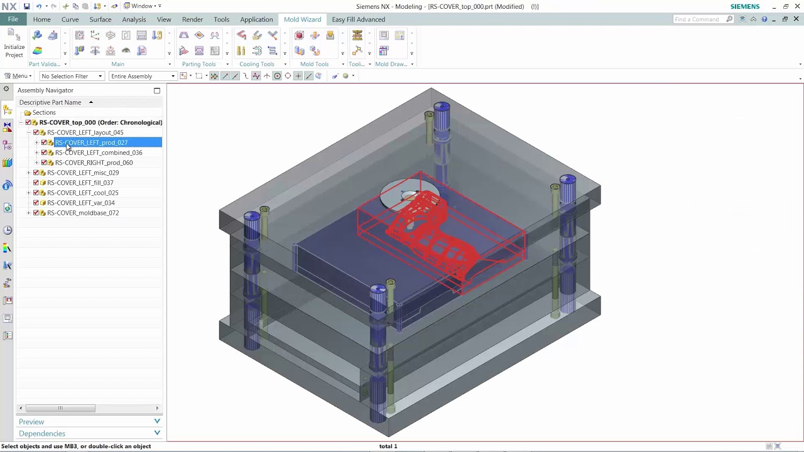This screenshot has height=452, width=804.
Task: Open the Analysis ribbon tab
Action: [134, 19]
